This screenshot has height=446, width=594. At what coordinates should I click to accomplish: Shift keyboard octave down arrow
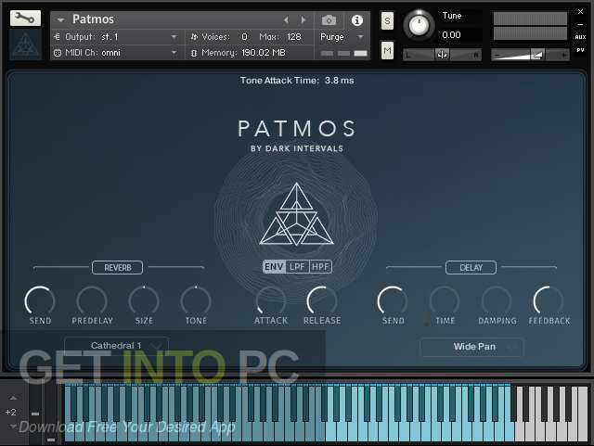pyautogui.click(x=13, y=426)
